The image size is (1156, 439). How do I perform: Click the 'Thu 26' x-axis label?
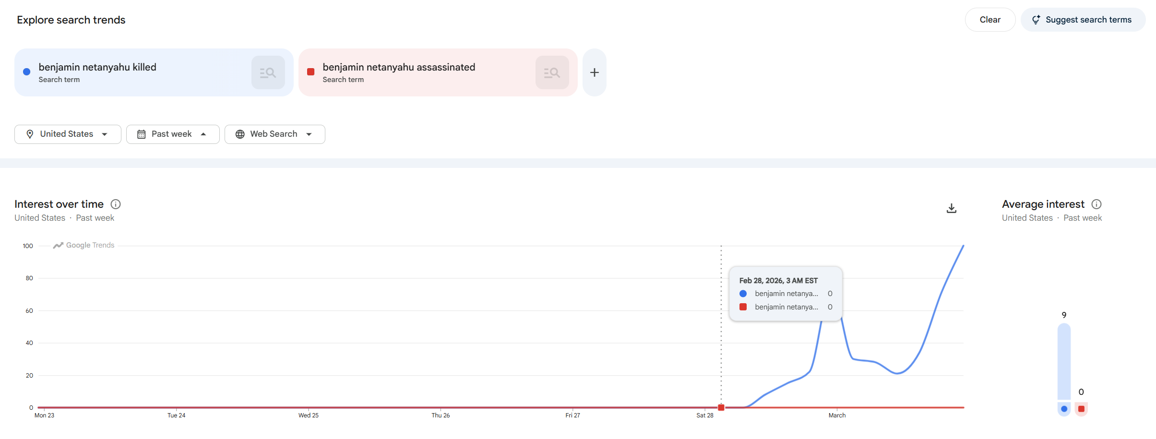click(441, 415)
